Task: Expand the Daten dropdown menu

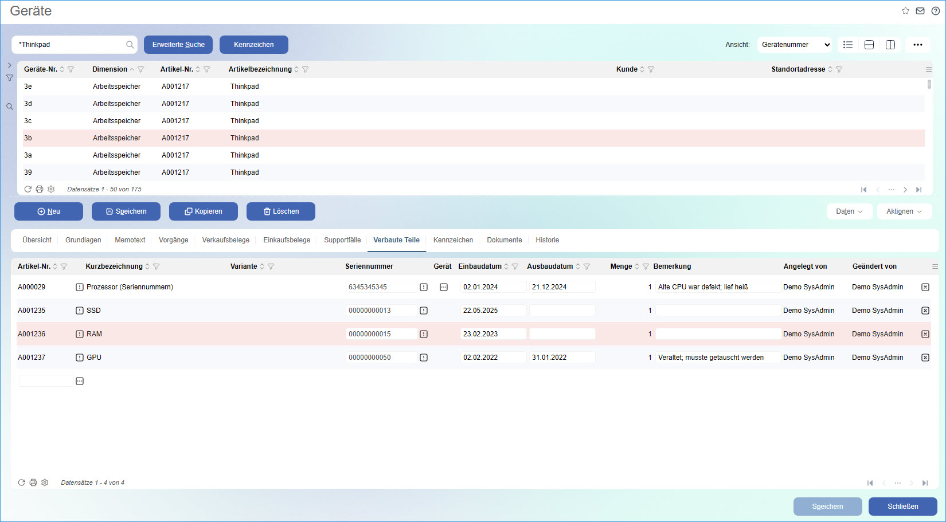Action: point(849,211)
